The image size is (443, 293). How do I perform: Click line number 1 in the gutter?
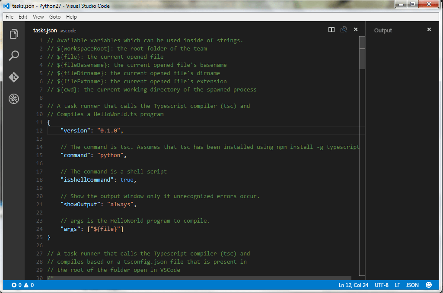click(41, 40)
